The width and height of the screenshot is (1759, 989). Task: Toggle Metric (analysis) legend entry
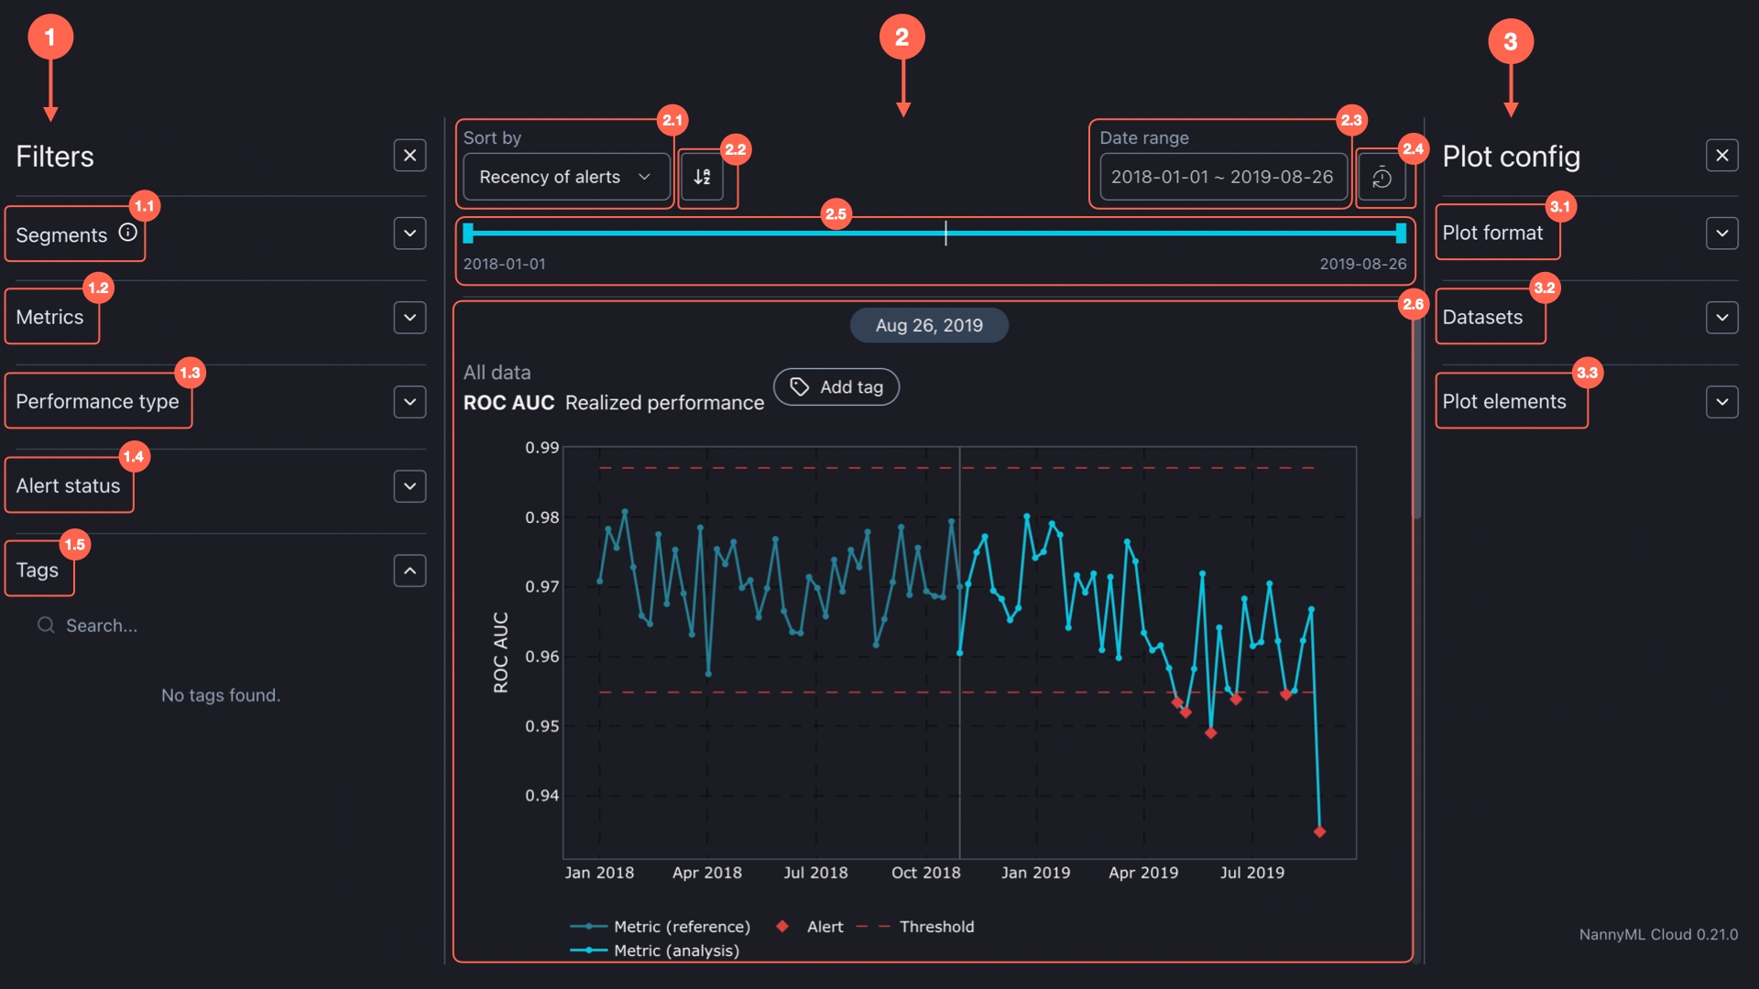(676, 951)
